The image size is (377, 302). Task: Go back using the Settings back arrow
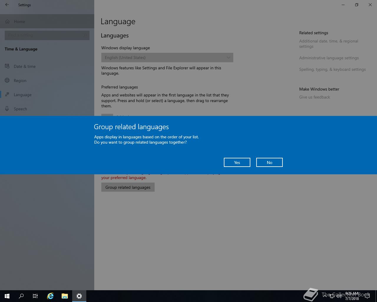(7, 5)
